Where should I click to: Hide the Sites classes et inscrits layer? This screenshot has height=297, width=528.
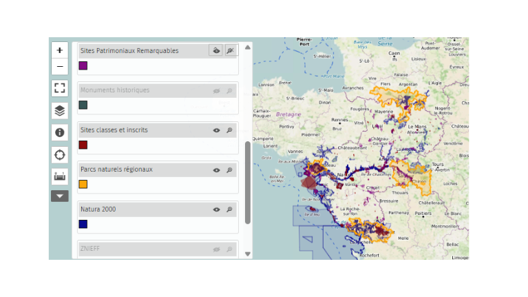[x=217, y=130]
